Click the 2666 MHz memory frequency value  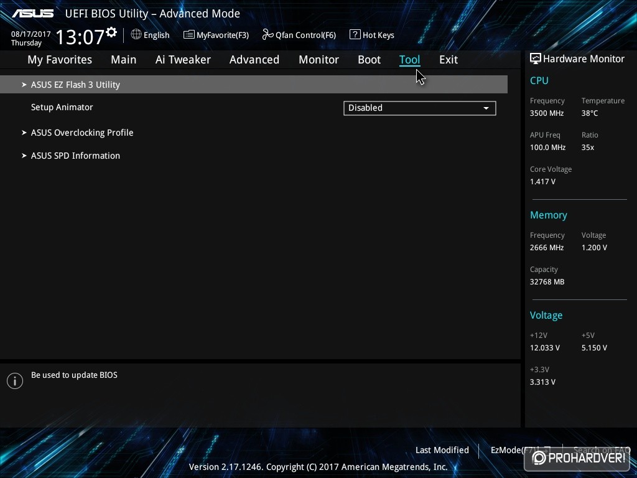click(547, 248)
